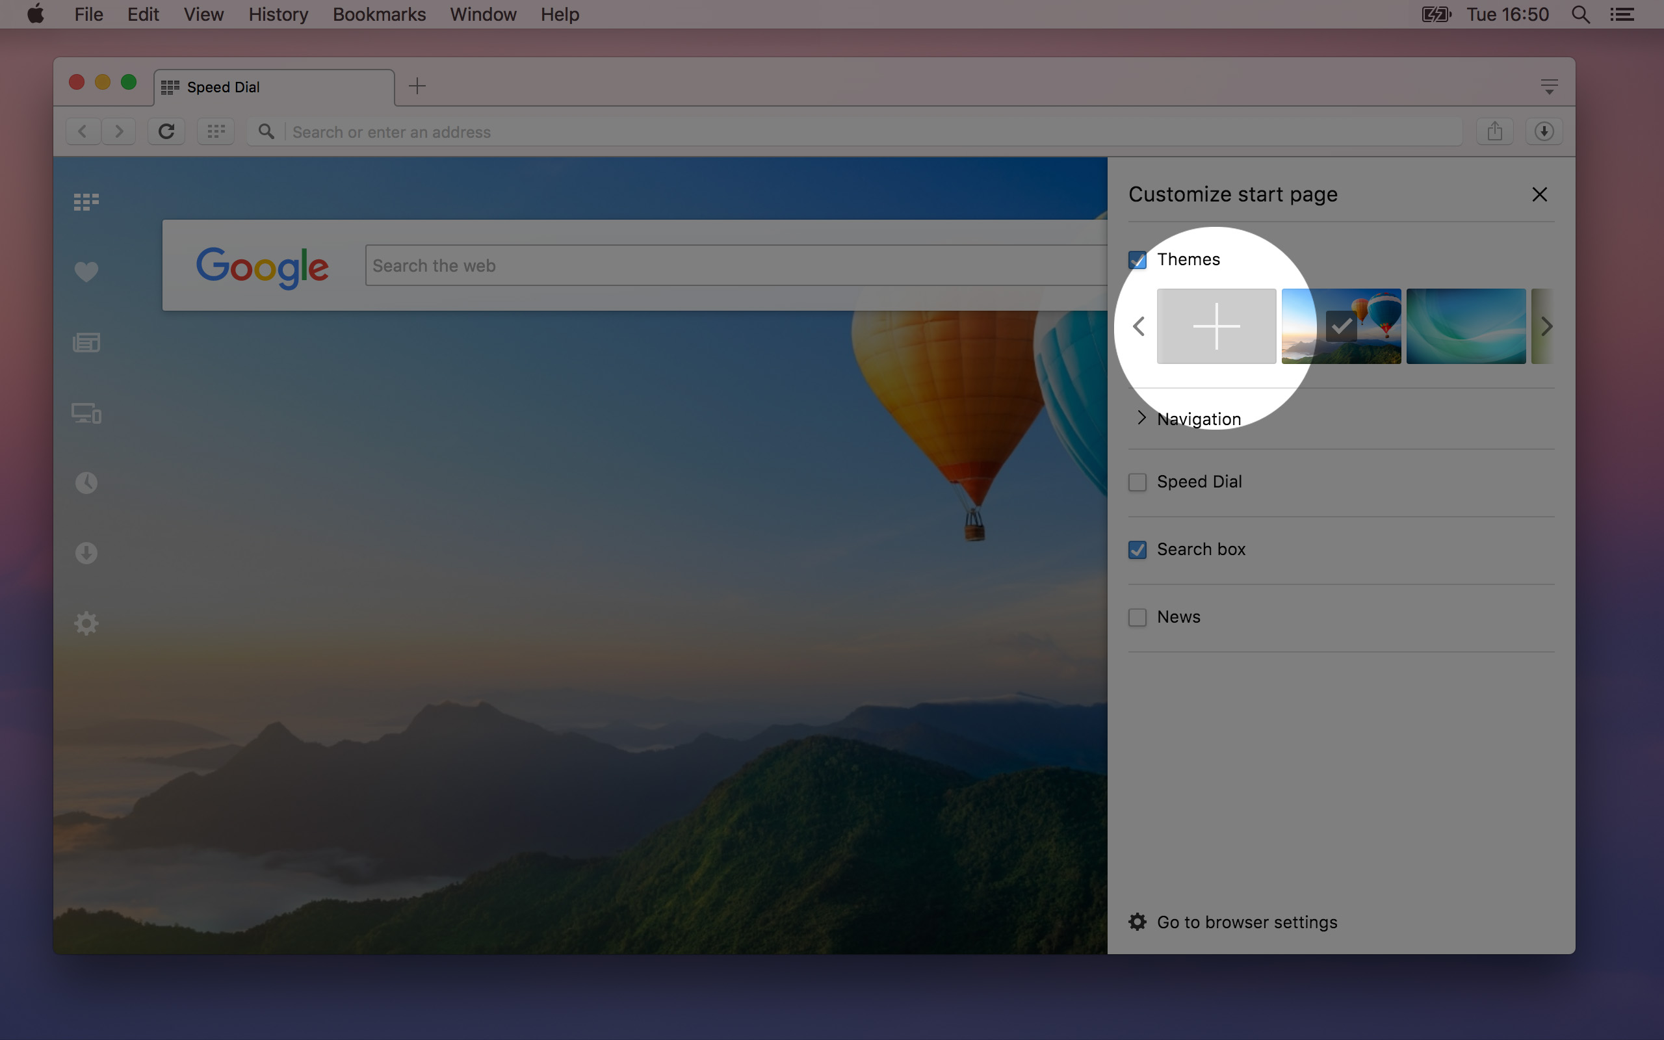Disable the Search box checkbox
The height and width of the screenshot is (1040, 1664).
[x=1137, y=550]
